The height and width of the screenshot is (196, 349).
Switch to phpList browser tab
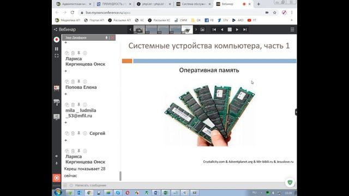click(154, 4)
